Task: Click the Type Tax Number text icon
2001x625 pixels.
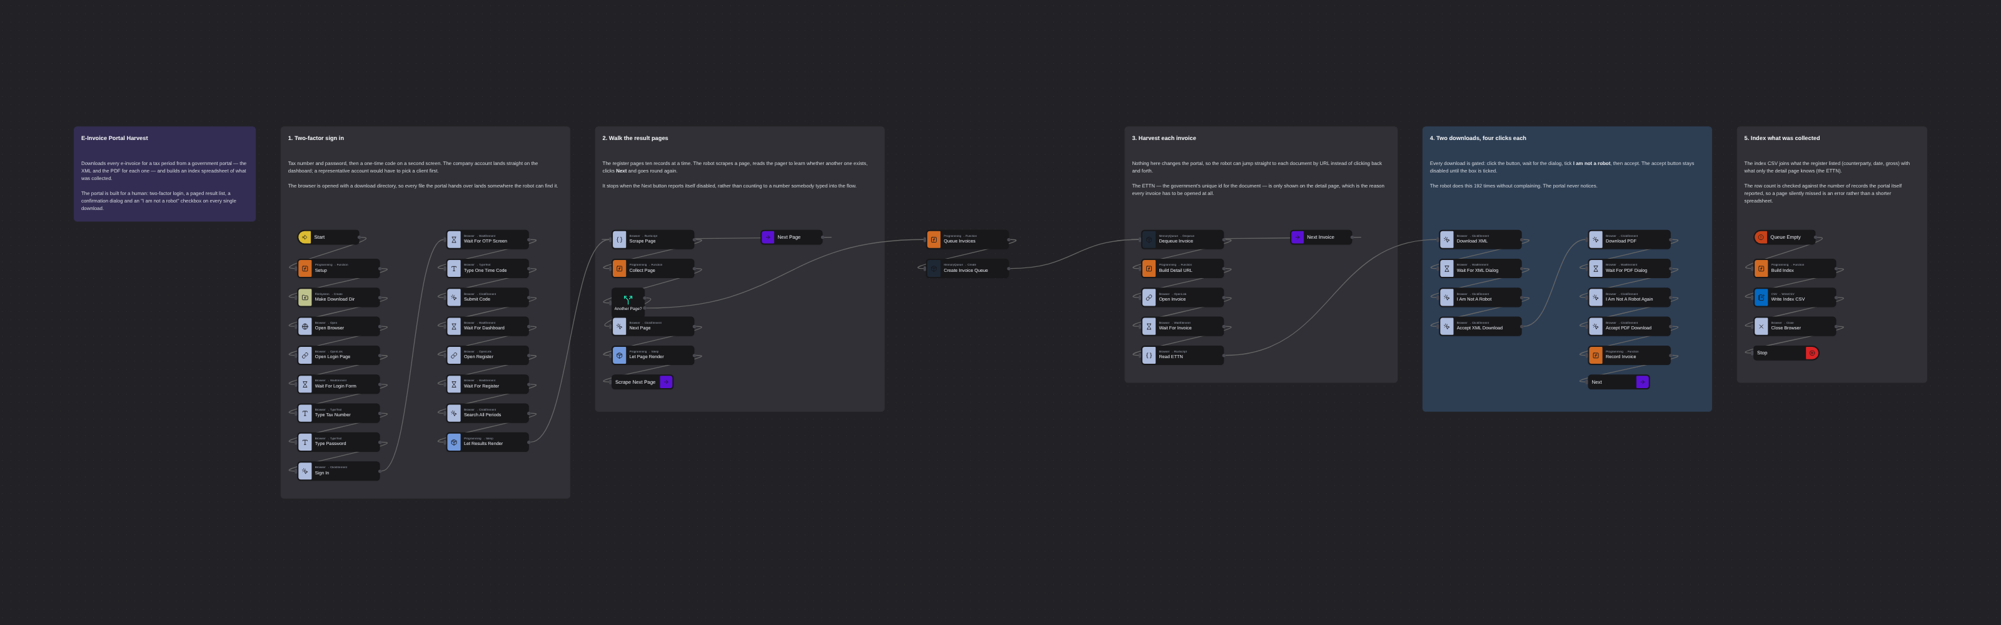Action: pos(305,413)
